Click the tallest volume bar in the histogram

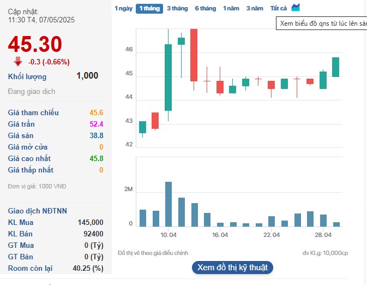[x=169, y=204]
